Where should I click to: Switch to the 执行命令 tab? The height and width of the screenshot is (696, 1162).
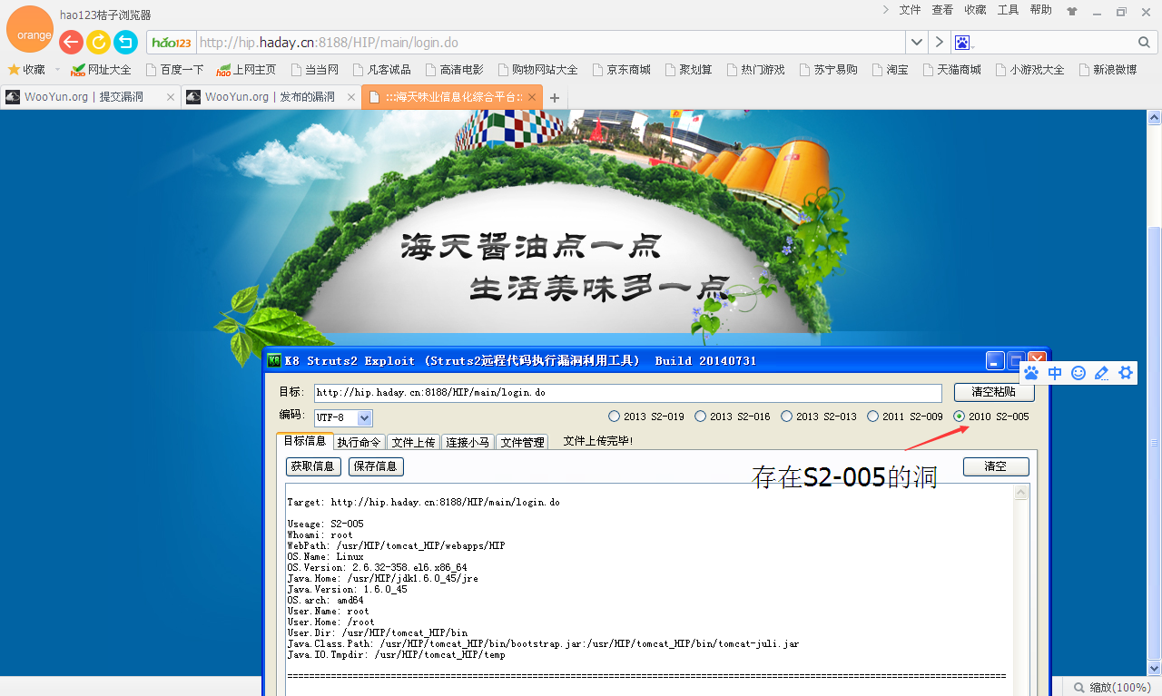359,442
